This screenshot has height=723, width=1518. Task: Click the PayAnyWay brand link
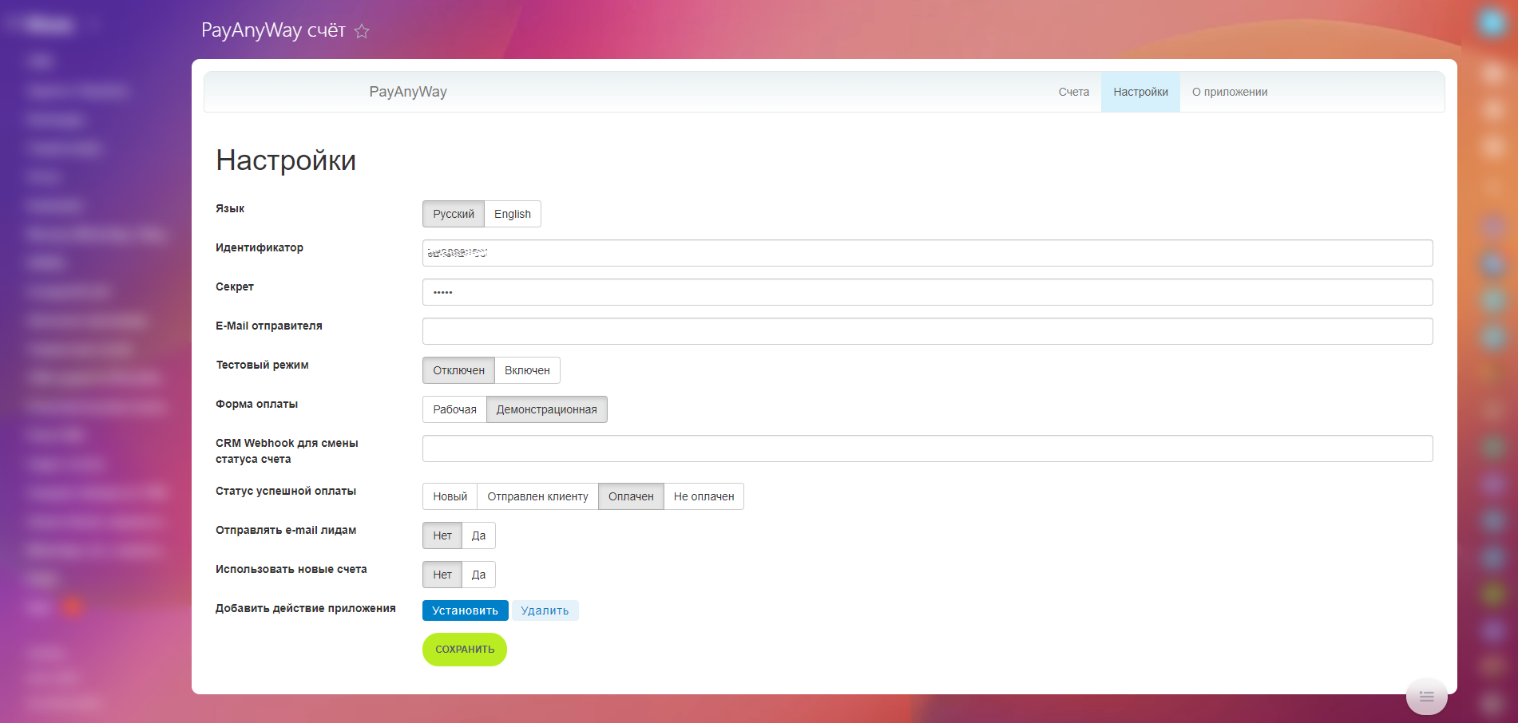(x=408, y=92)
